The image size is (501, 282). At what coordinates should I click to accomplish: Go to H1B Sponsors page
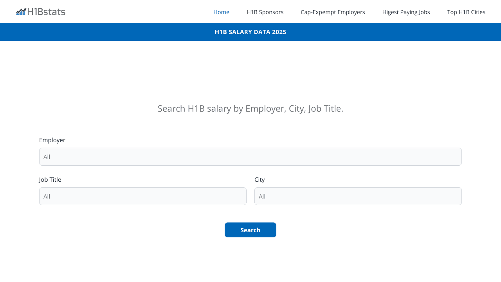[x=265, y=12]
